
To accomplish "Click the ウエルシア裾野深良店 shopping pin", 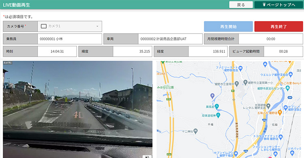I will pyautogui.click(x=291, y=74).
